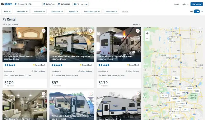Click the $179 map price marker
The height and width of the screenshot is (120, 205).
click(x=182, y=104)
